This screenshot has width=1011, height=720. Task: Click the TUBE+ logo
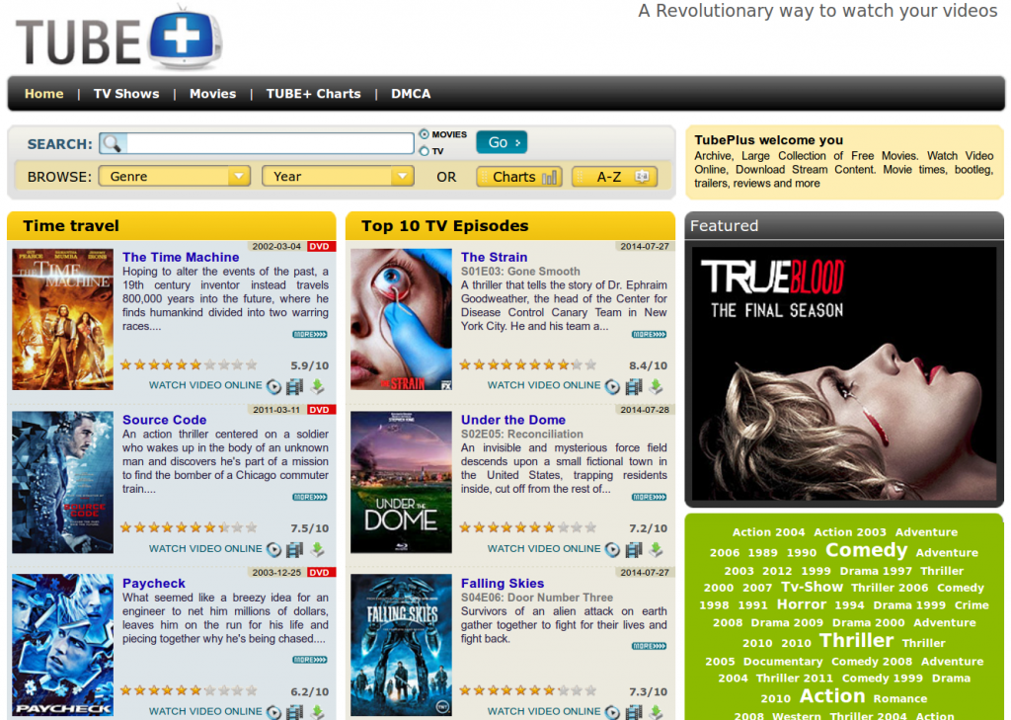[x=119, y=40]
